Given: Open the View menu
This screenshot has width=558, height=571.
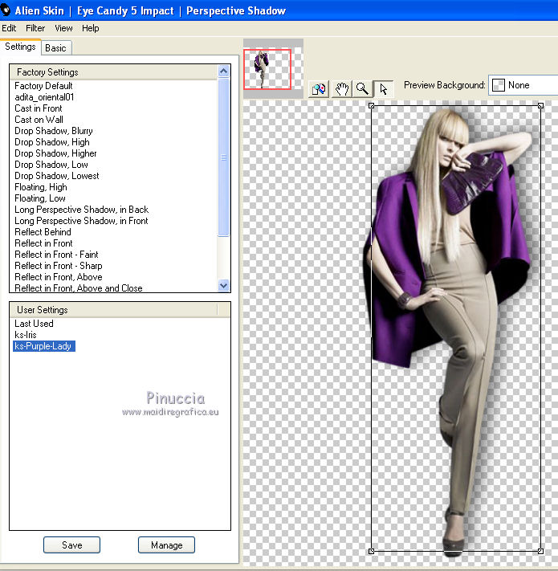Looking at the screenshot, I should pos(63,28).
